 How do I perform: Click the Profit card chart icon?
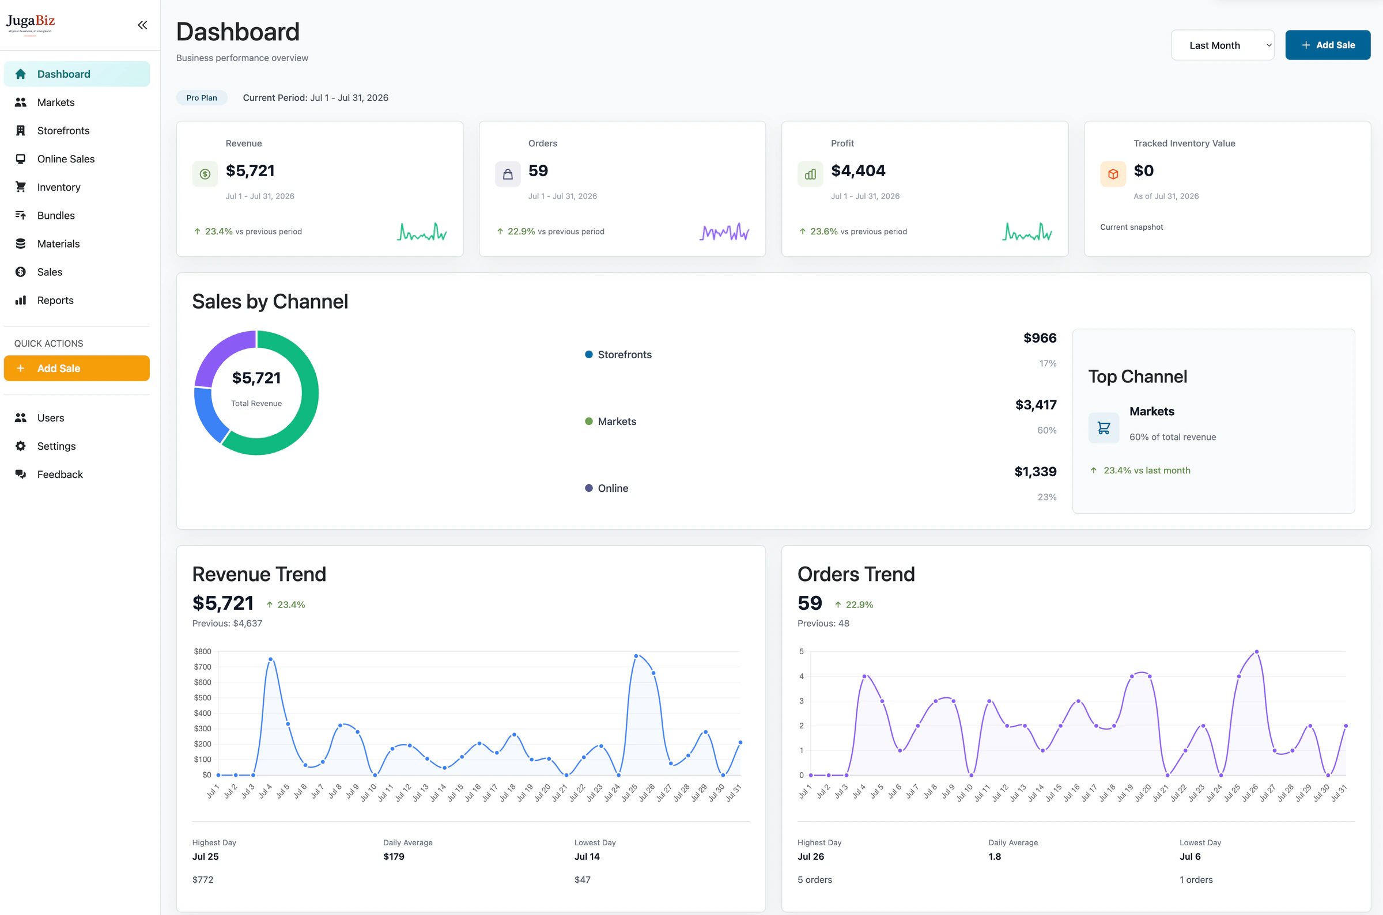coord(810,174)
